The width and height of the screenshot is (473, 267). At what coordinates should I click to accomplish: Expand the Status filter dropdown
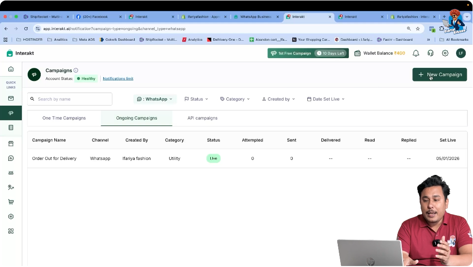tap(196, 99)
